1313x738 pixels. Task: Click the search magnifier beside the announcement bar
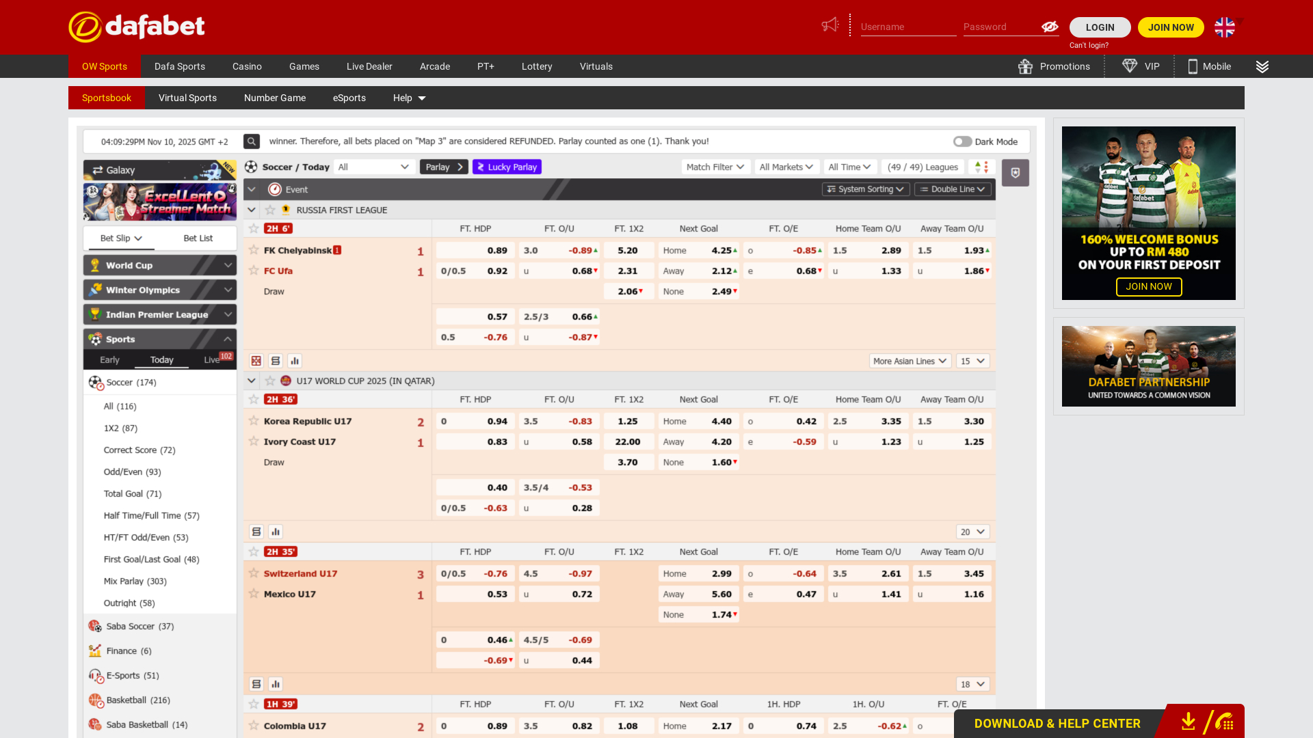[251, 141]
